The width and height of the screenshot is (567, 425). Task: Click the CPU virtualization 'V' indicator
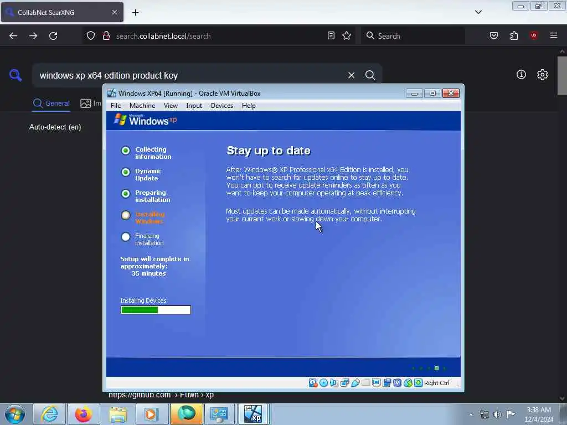pyautogui.click(x=398, y=383)
